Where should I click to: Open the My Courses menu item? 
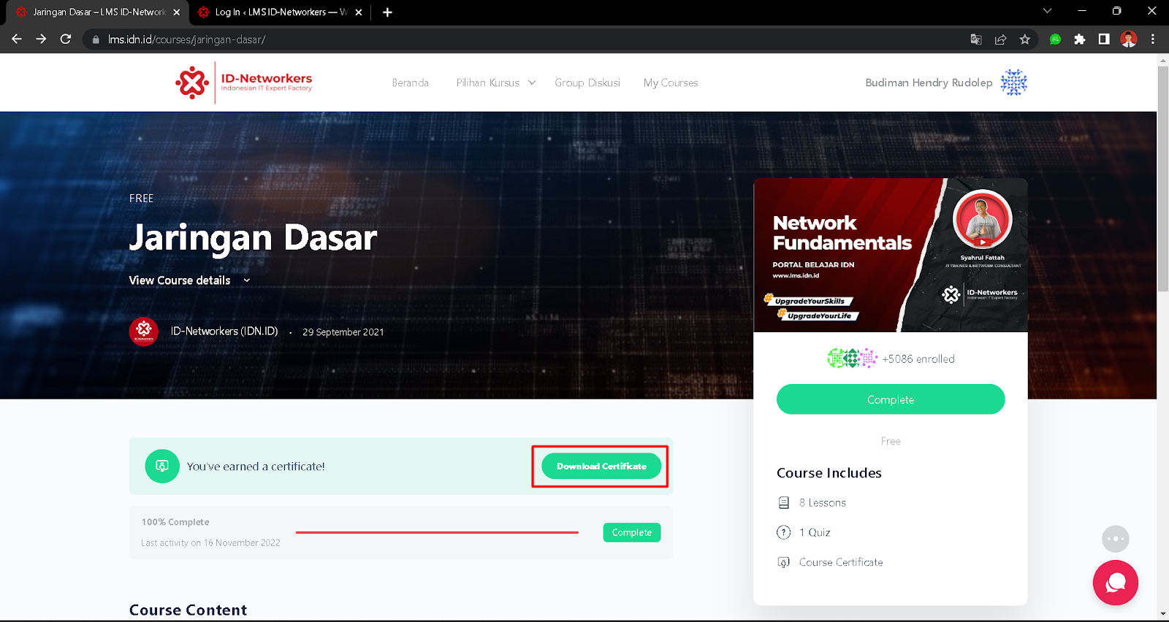tap(671, 82)
